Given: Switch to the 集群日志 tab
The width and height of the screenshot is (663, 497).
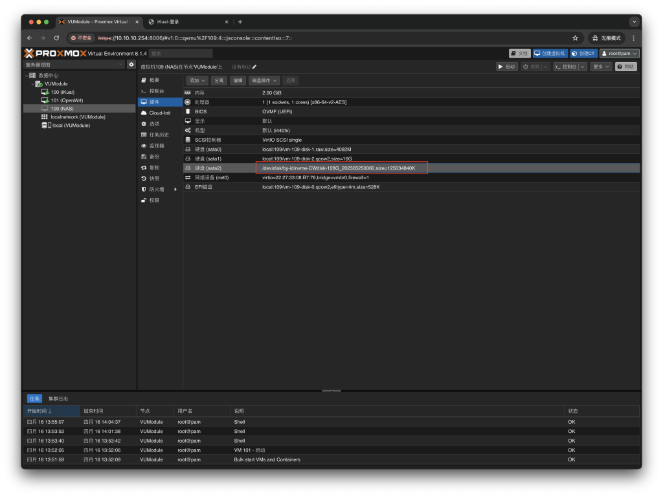Looking at the screenshot, I should click(x=58, y=399).
